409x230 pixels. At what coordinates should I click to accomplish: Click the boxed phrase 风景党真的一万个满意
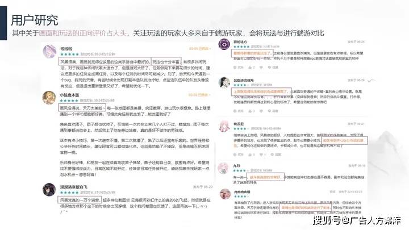[x=79, y=200]
